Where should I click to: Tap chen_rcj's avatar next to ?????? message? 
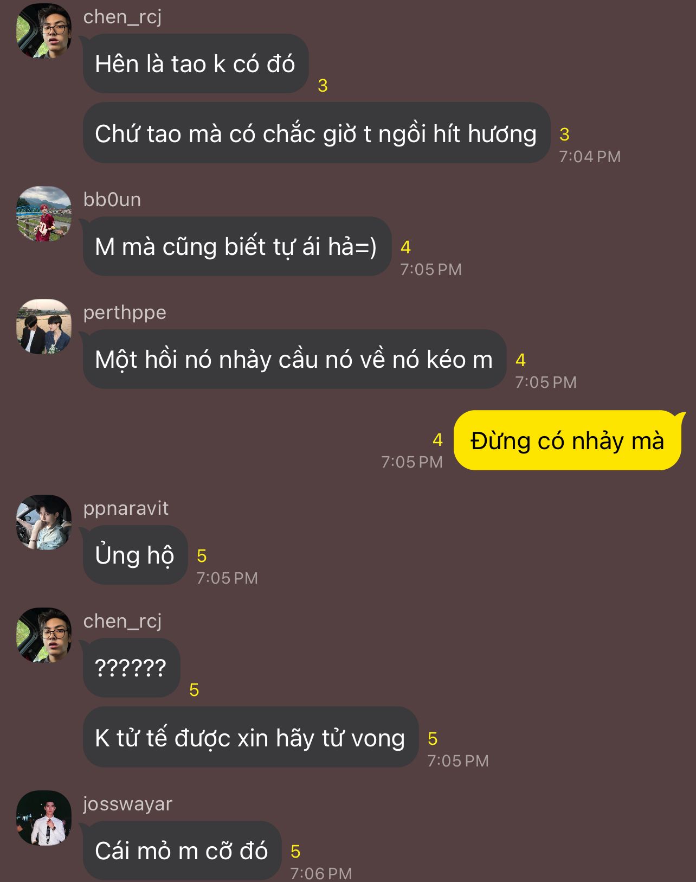[44, 635]
